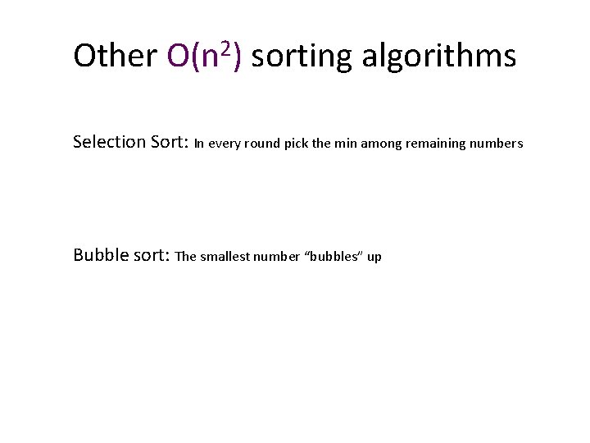
Task: Click "number" in the Bubble sort description
Action: point(277,257)
